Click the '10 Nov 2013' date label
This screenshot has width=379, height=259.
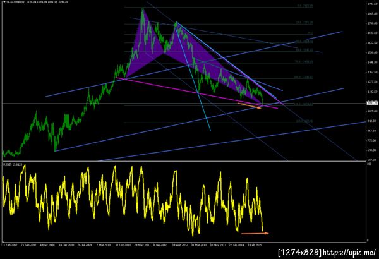point(218,245)
